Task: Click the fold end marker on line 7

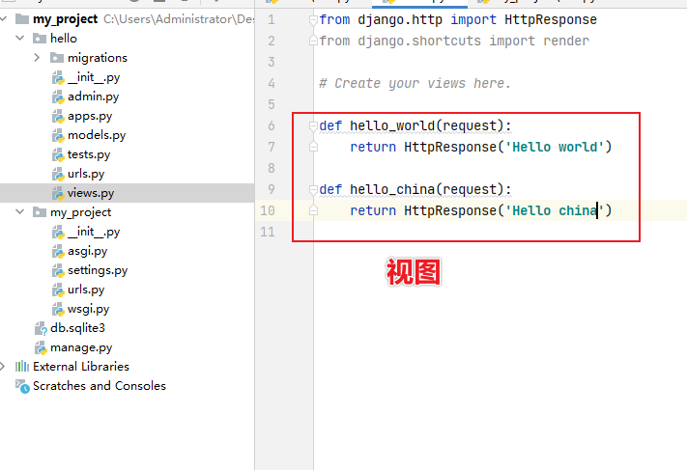Action: pyautogui.click(x=313, y=147)
